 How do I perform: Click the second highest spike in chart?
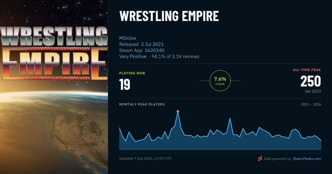click(x=230, y=118)
